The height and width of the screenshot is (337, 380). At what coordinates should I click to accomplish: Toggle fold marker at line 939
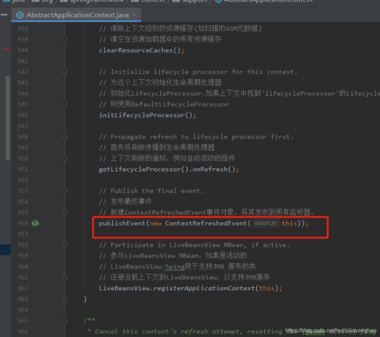(x=65, y=39)
